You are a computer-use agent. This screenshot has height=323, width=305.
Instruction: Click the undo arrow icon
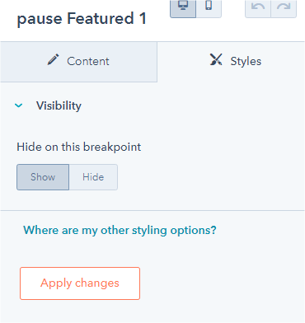click(258, 7)
